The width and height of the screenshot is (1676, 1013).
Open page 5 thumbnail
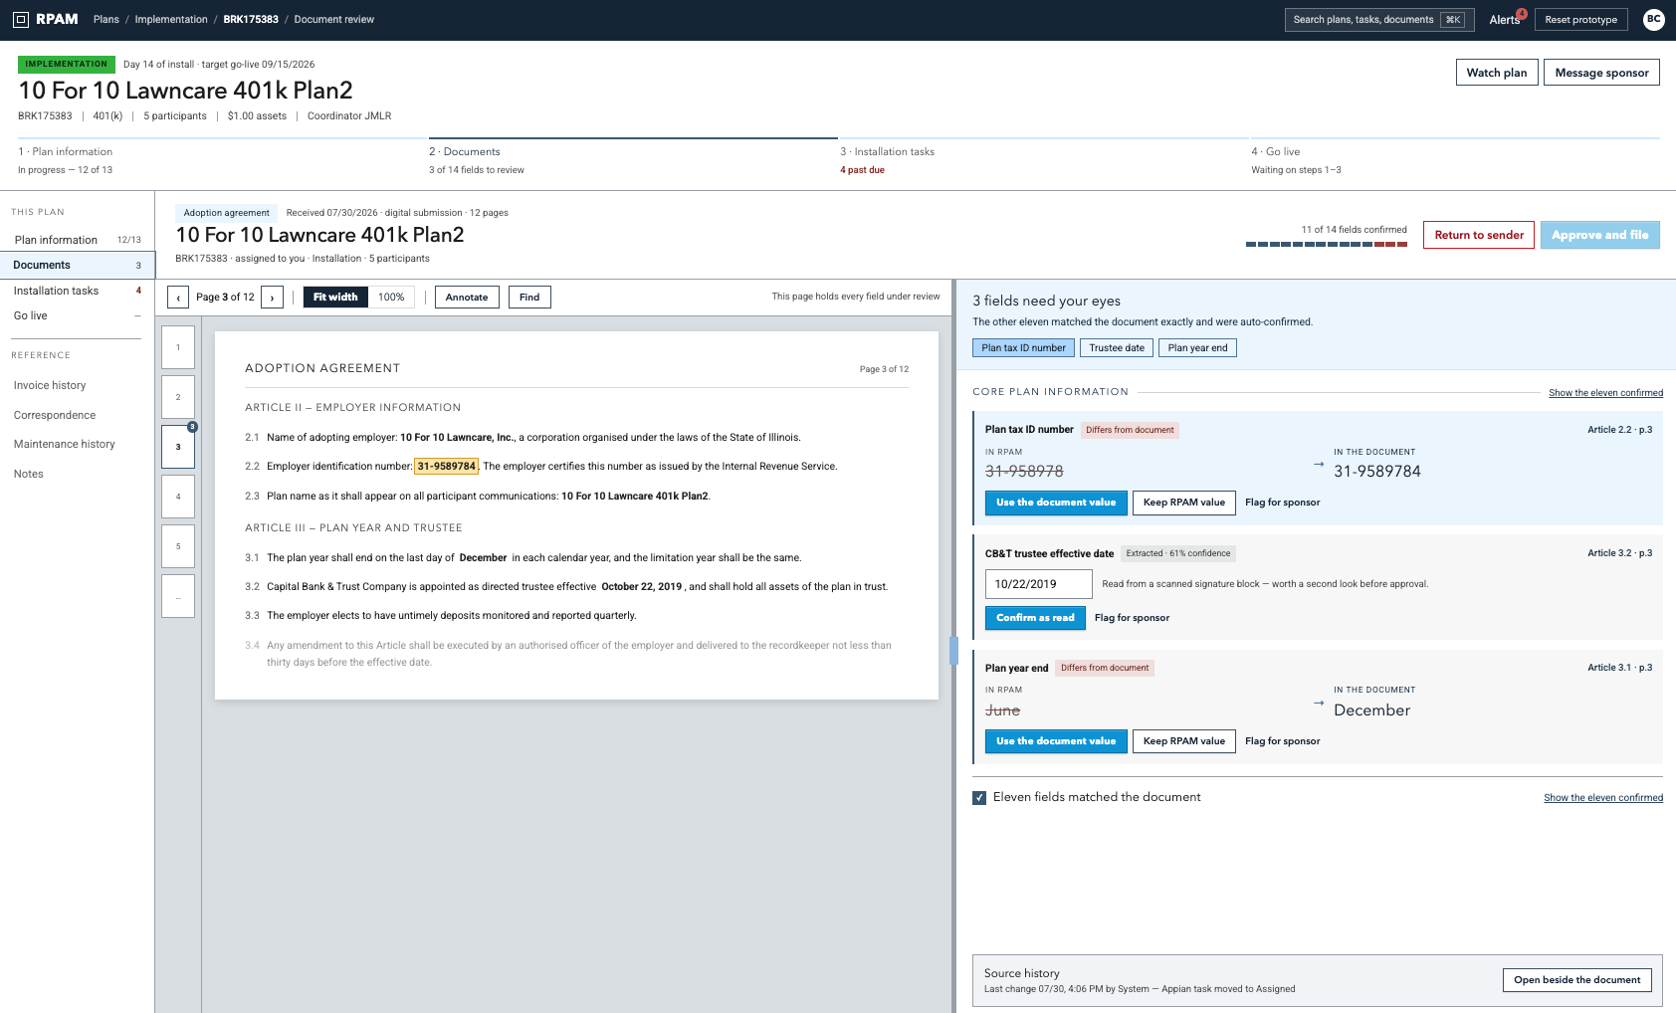[178, 546]
